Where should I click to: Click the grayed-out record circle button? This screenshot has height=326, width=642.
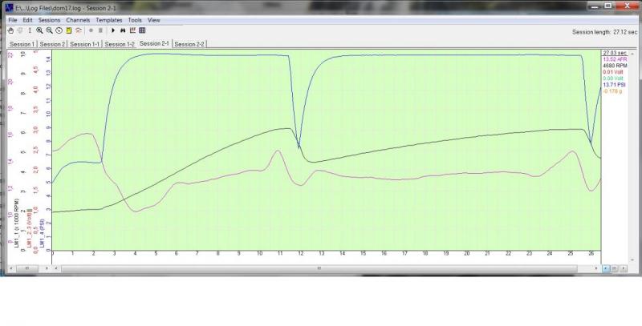[x=91, y=30]
